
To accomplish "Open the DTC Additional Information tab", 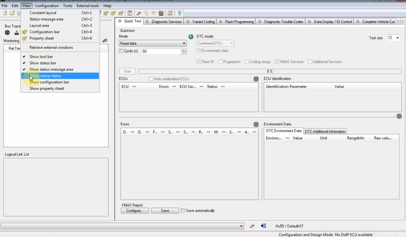I will pos(325,131).
